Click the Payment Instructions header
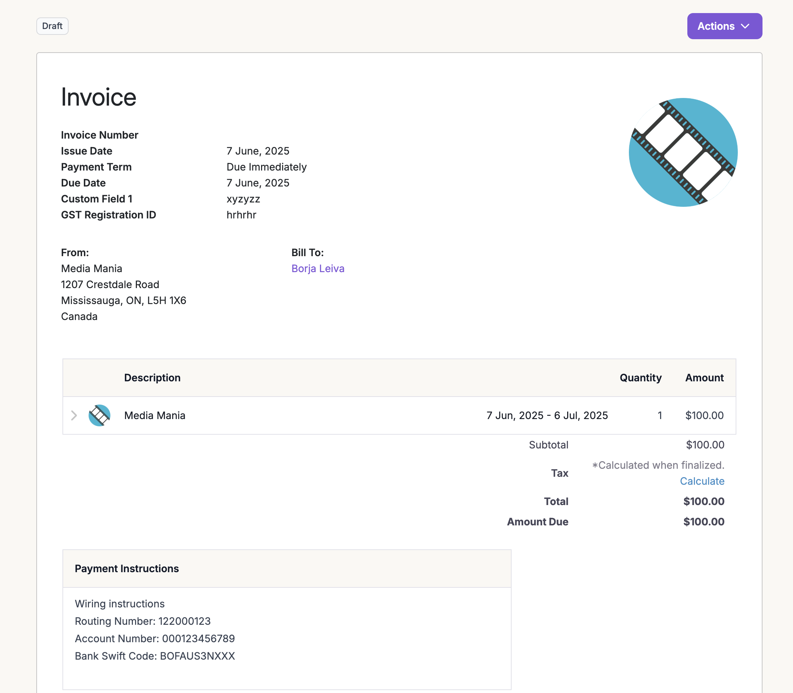793x693 pixels. click(127, 569)
